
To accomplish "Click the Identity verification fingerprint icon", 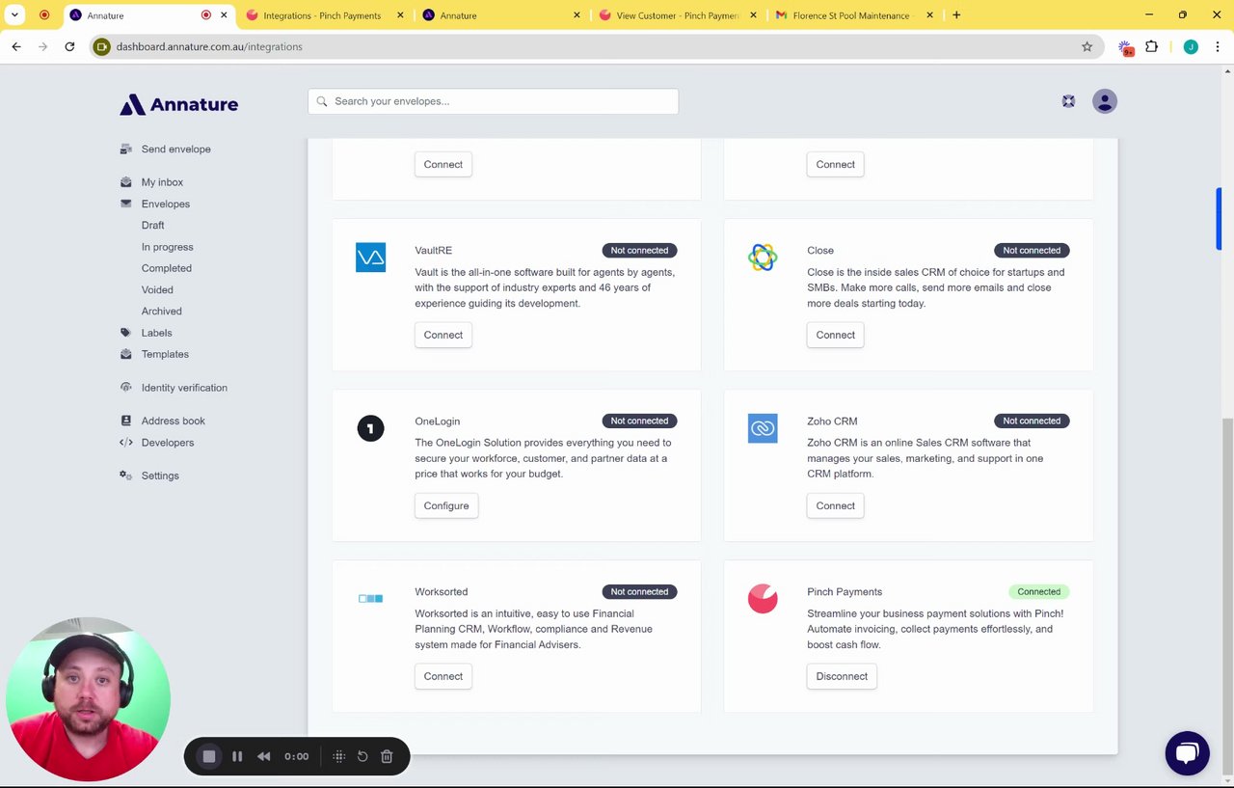I will pyautogui.click(x=125, y=388).
